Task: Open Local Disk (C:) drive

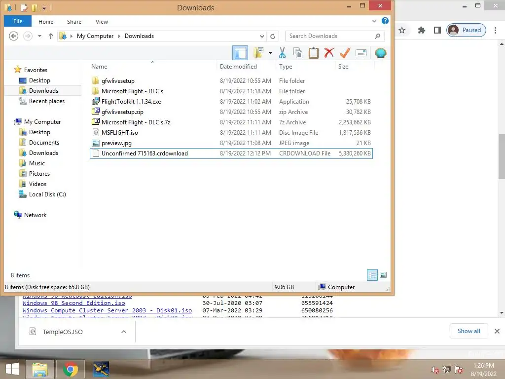Action: pos(47,194)
